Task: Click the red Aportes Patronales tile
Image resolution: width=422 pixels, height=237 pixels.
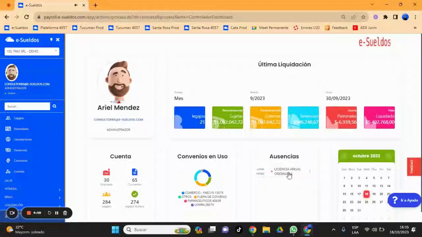Action: click(341, 118)
